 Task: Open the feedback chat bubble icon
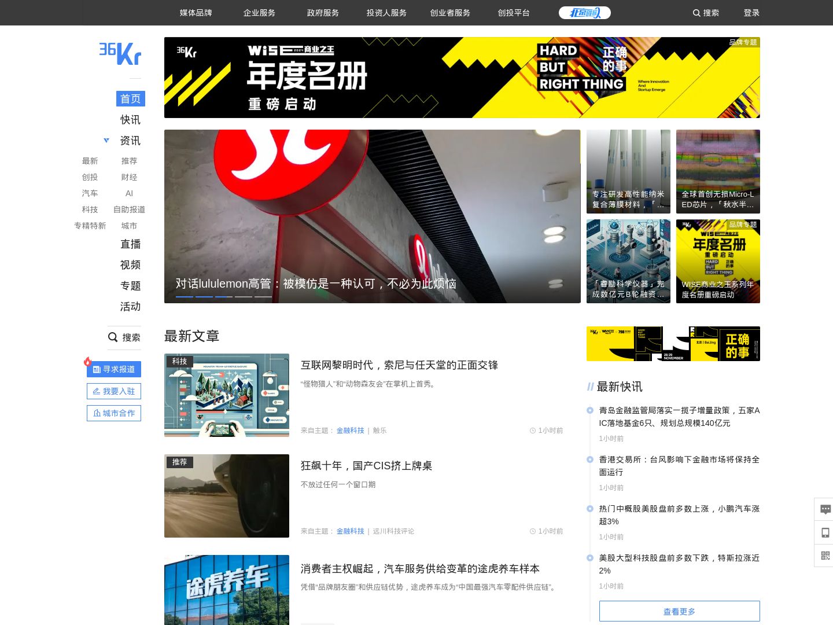(825, 509)
